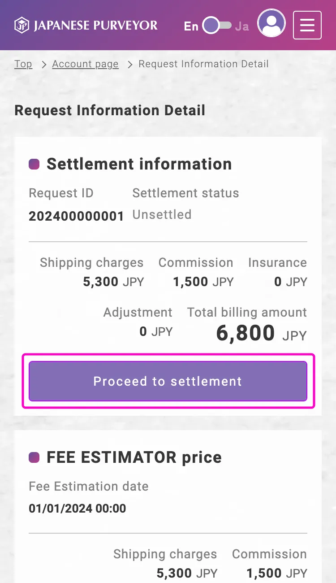Click the Japanese Purveyor box logo icon
This screenshot has width=336, height=583.
point(22,25)
